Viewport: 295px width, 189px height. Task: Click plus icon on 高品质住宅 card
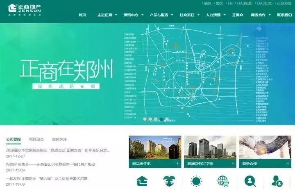click(x=178, y=163)
